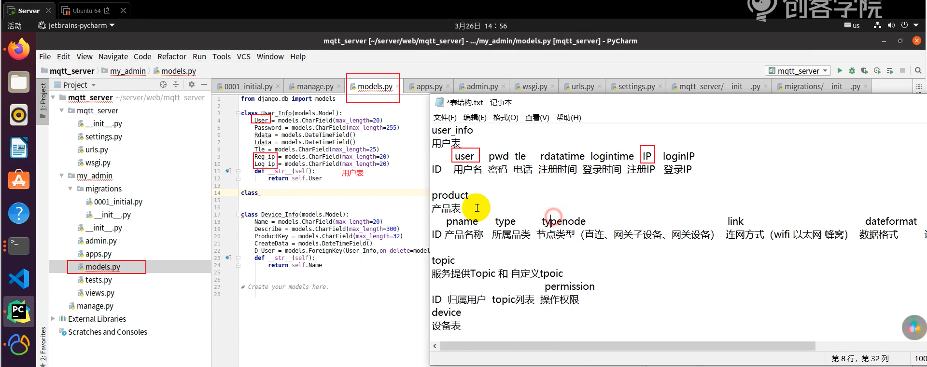Open Terminal from the dock
Image resolution: width=927 pixels, height=367 pixels.
coord(19,246)
